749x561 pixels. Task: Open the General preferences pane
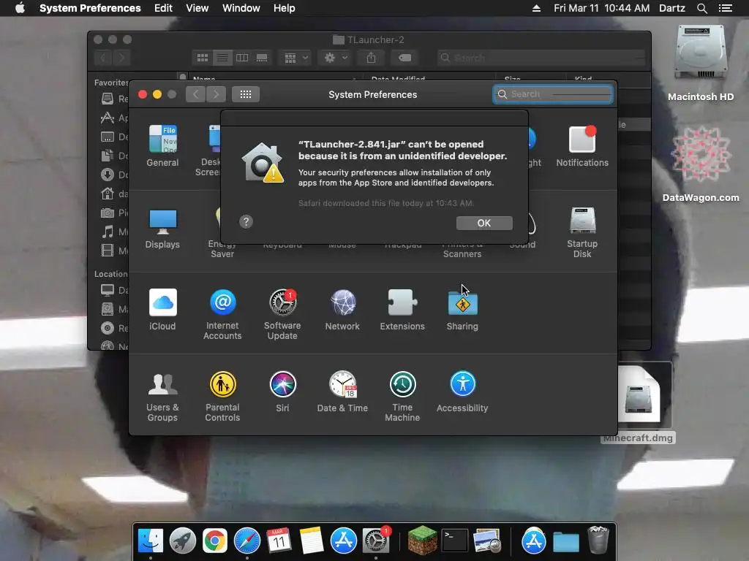[x=162, y=145]
